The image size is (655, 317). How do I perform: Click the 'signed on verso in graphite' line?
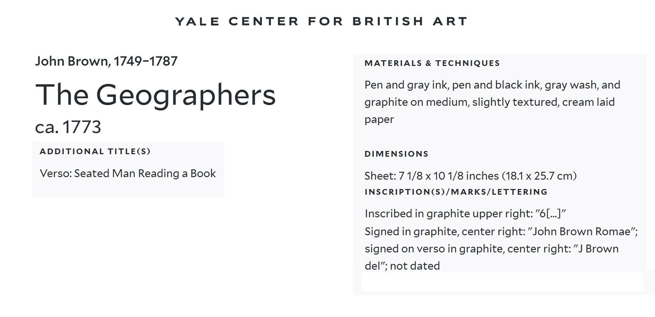pos(492,249)
